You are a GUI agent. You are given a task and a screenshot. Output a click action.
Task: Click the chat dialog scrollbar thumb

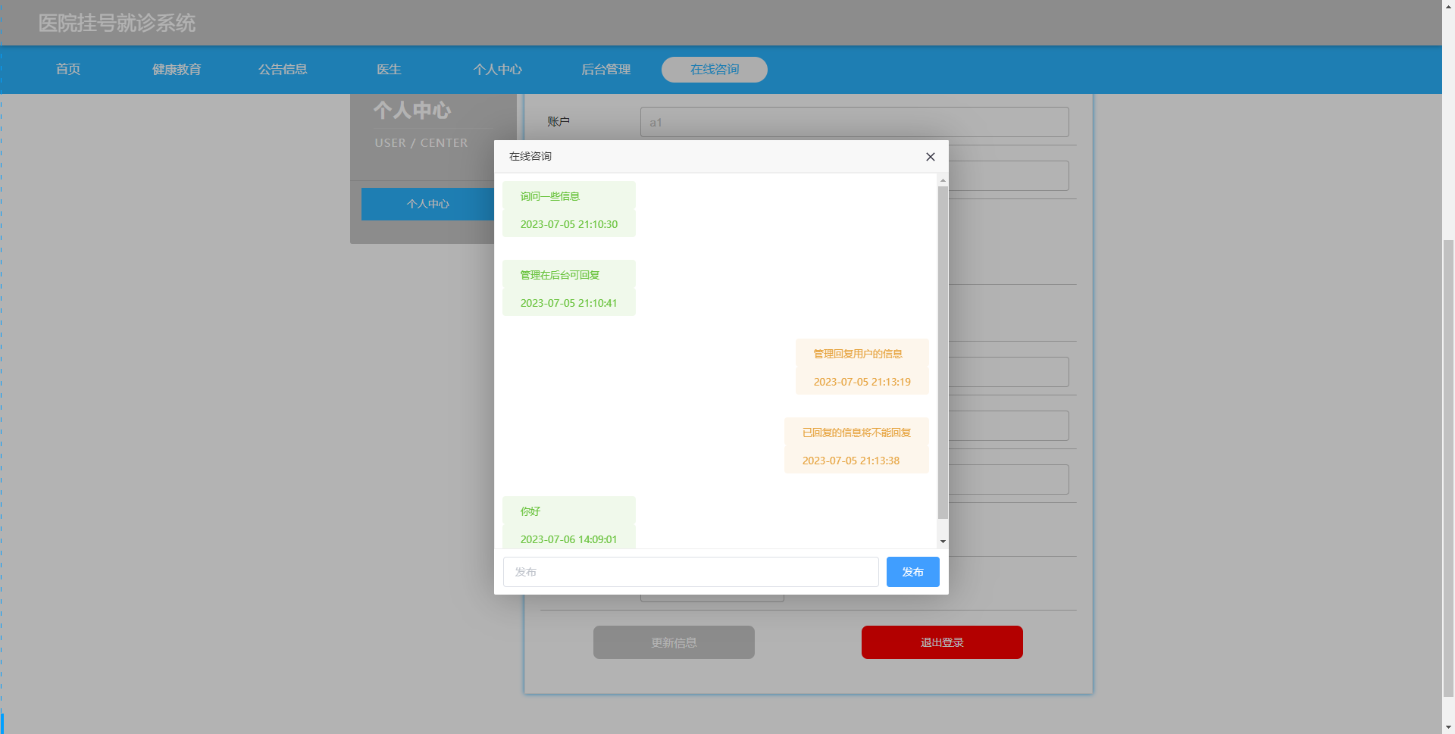point(943,352)
